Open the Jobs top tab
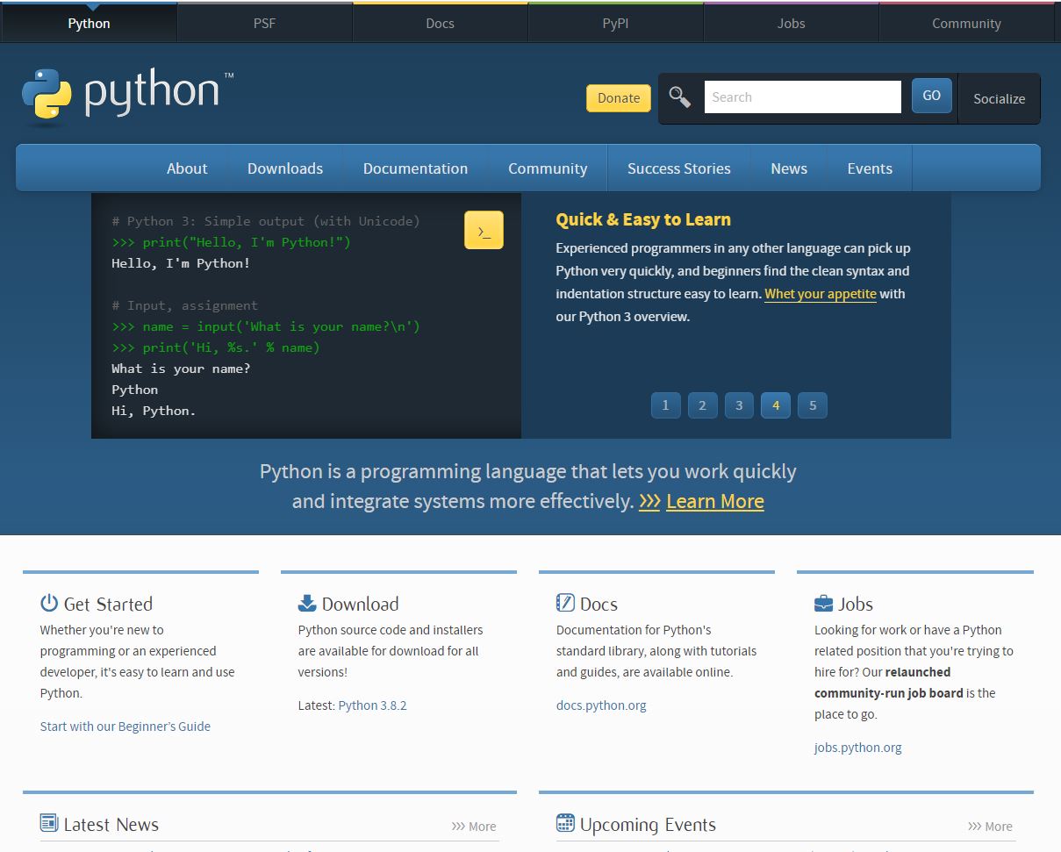Image resolution: width=1061 pixels, height=852 pixels. point(791,24)
